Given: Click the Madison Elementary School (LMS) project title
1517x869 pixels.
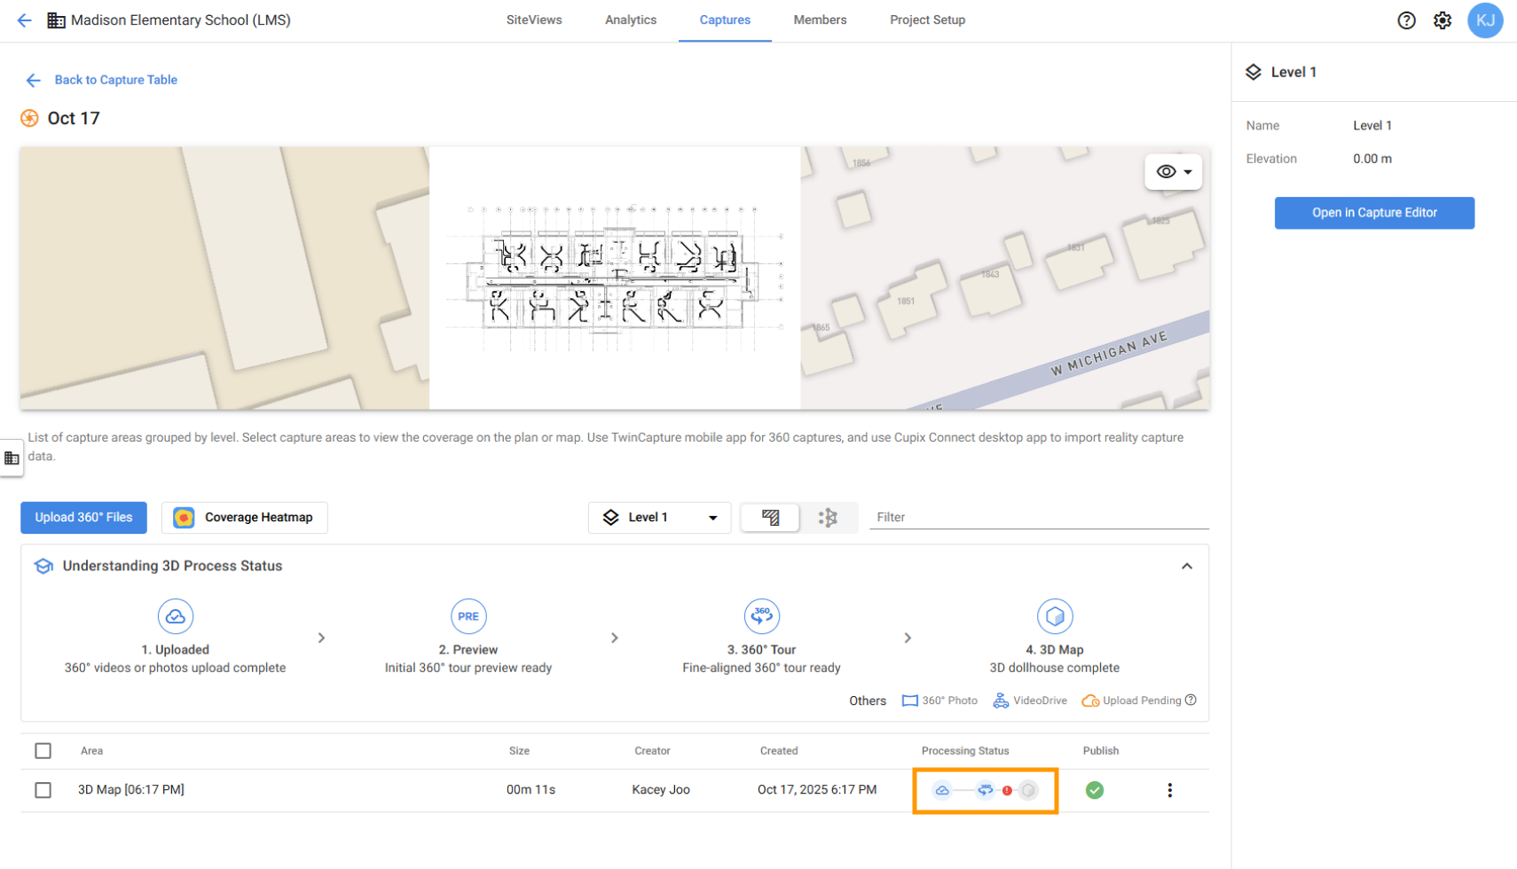Looking at the screenshot, I should (181, 20).
